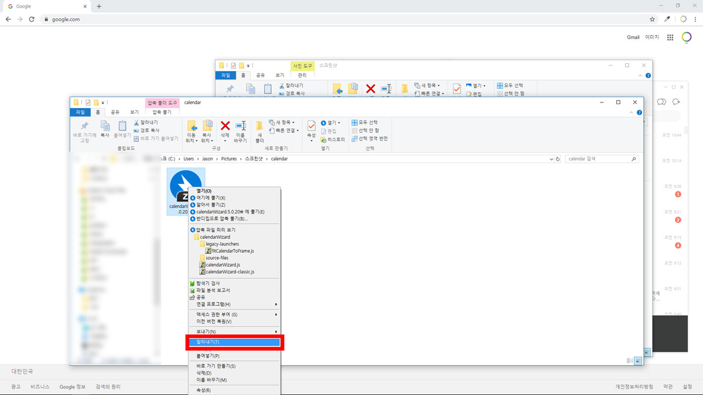Choose 삭제(D) in the context menu

[x=234, y=373]
